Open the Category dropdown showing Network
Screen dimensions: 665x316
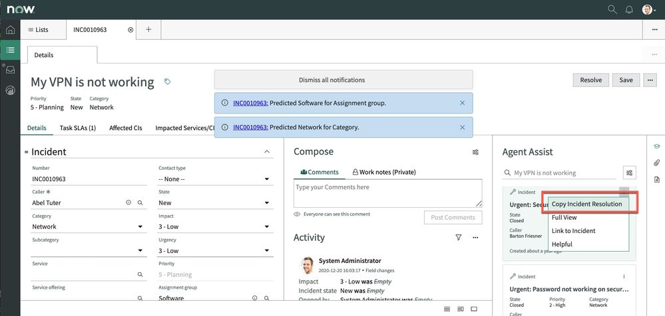89,227
